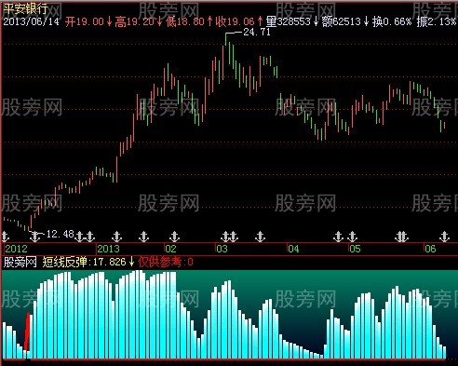This screenshot has height=366, width=458.
Task: Jump to month 06 on the time axis
Action: (430, 249)
